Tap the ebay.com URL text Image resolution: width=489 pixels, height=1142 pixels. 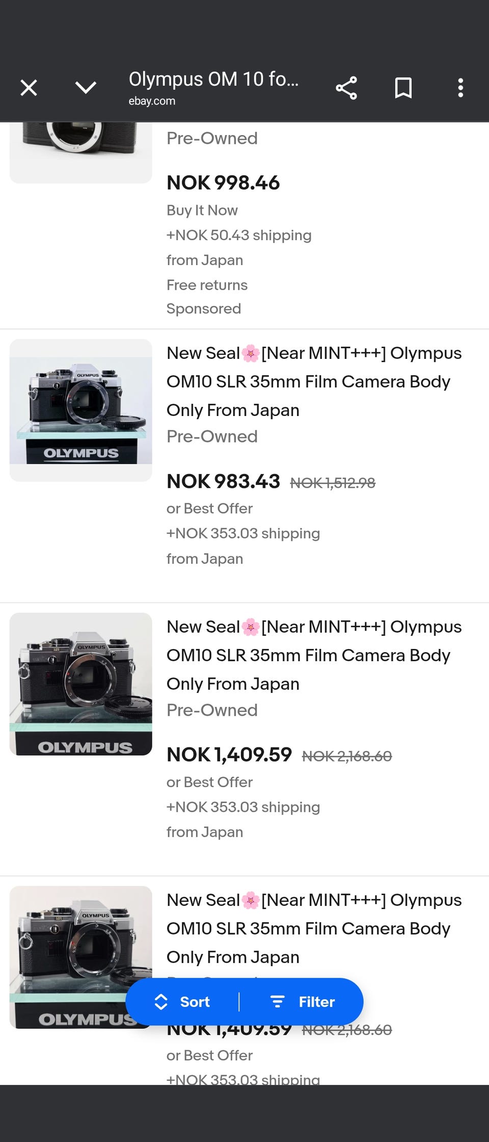click(152, 101)
